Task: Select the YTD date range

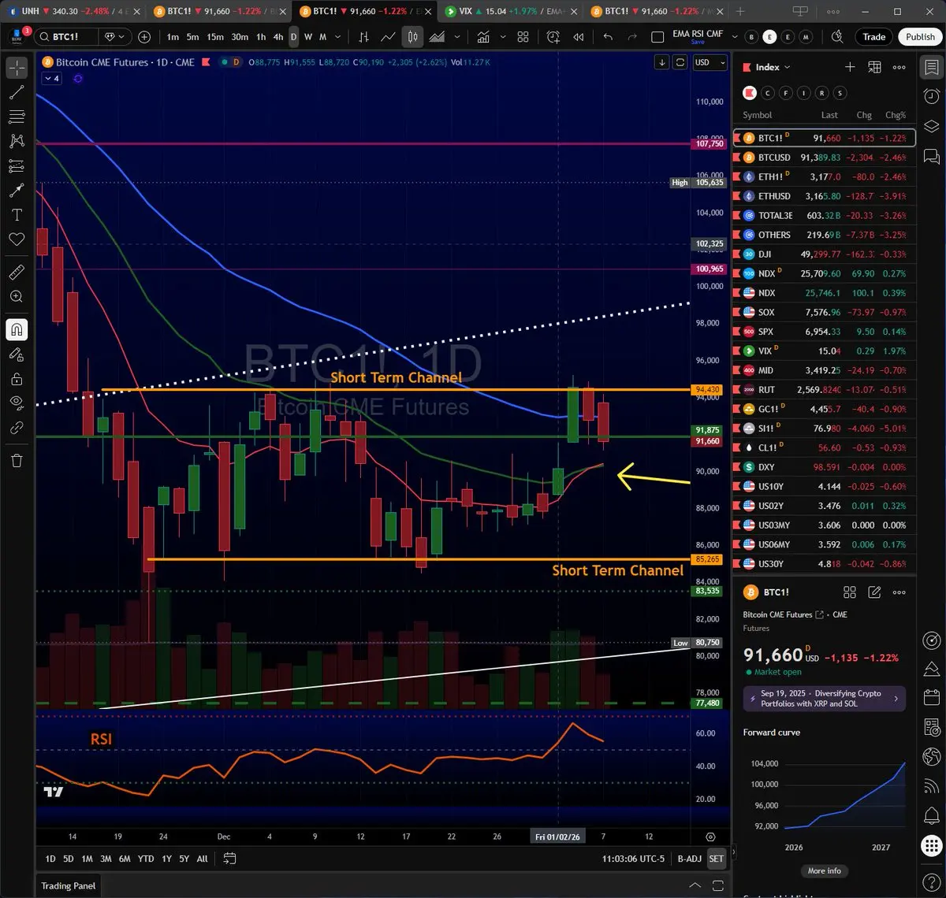Action: tap(146, 859)
